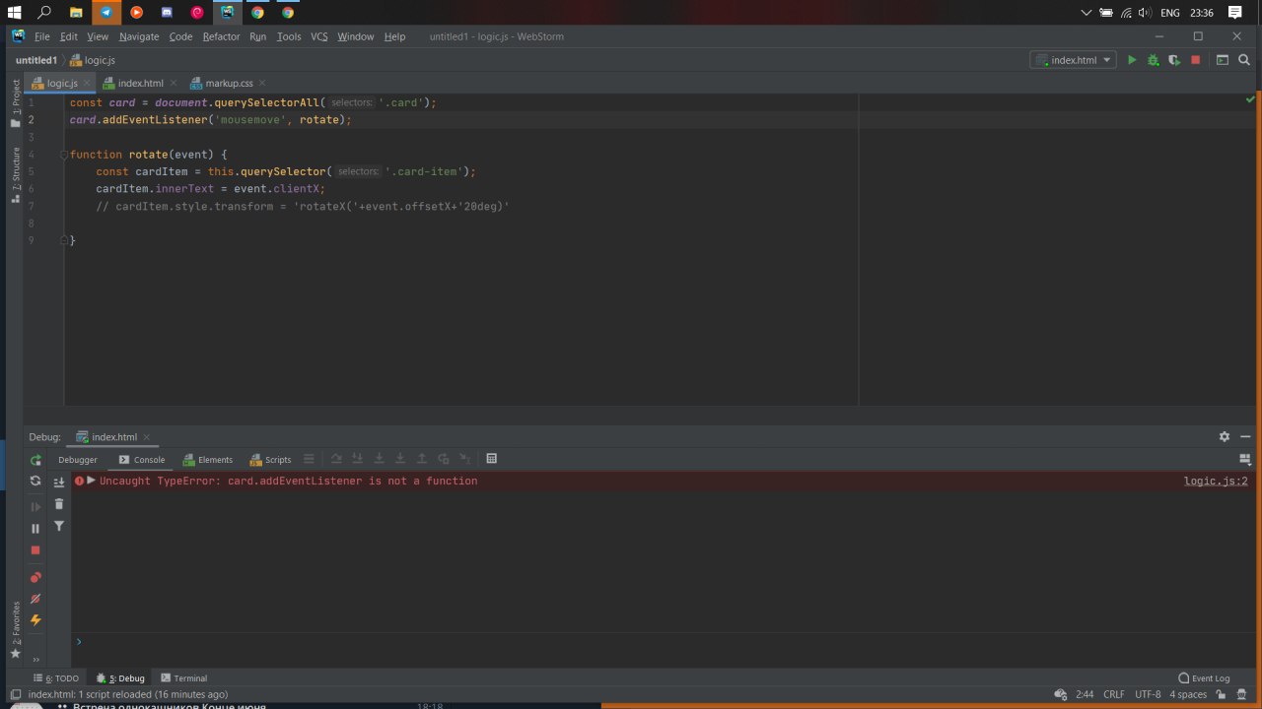Viewport: 1262px width, 709px height.
Task: Click the 2:44 cursor position in the status bar
Action: coord(1085,694)
